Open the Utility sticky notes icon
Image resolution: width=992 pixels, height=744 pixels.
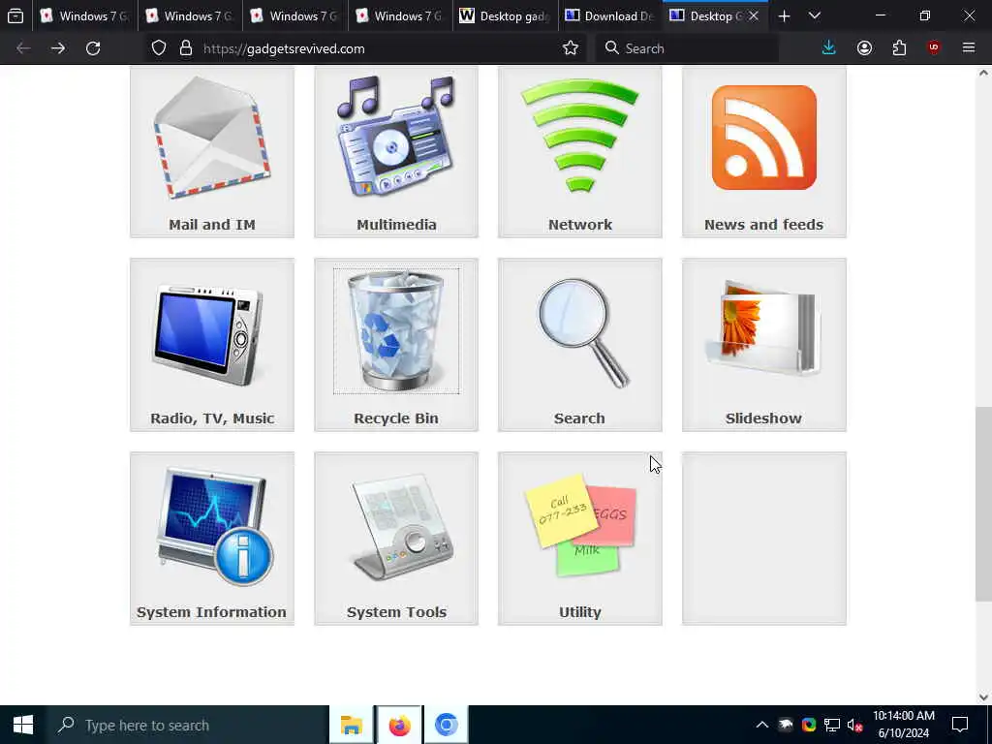click(x=580, y=525)
